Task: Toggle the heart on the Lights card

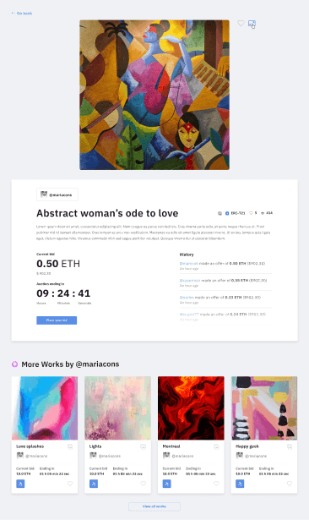Action: point(143,484)
